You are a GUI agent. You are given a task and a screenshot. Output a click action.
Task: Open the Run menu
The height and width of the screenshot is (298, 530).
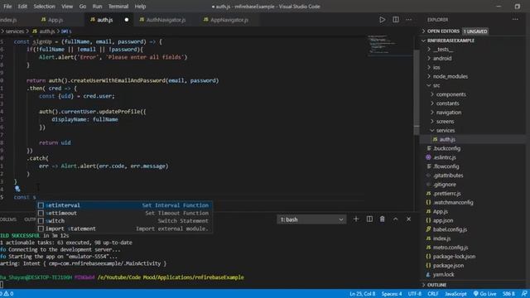[x=97, y=7]
